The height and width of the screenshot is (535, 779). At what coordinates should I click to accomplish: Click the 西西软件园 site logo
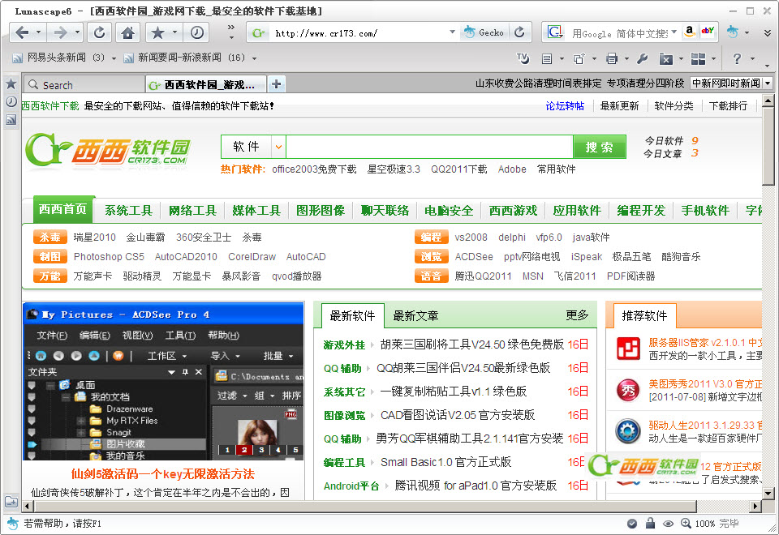coord(108,150)
